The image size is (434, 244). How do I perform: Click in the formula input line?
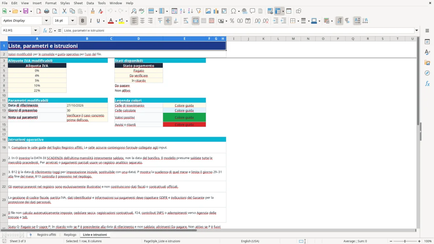pos(239,31)
